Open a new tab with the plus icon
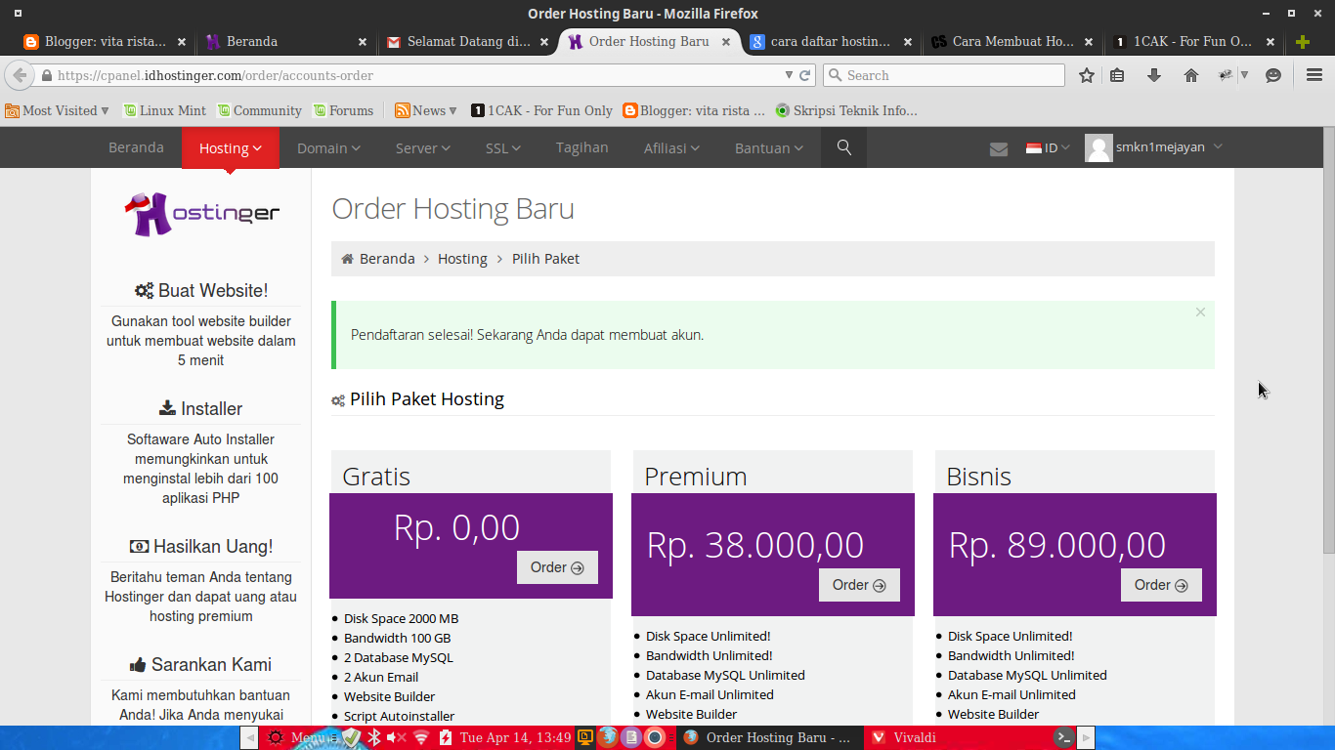Screen dimensions: 1335x750 click(x=1302, y=42)
